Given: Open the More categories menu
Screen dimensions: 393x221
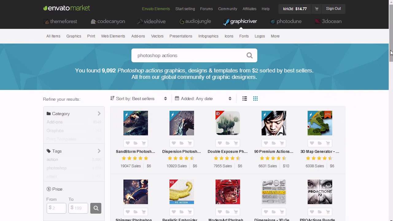Looking at the screenshot, I should [275, 36].
